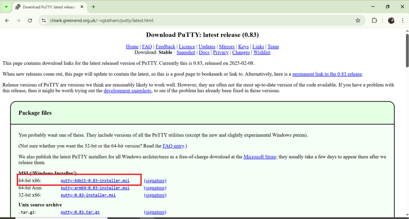Open permanent link to the 0.83 release
The image size is (409, 219).
(327, 74)
